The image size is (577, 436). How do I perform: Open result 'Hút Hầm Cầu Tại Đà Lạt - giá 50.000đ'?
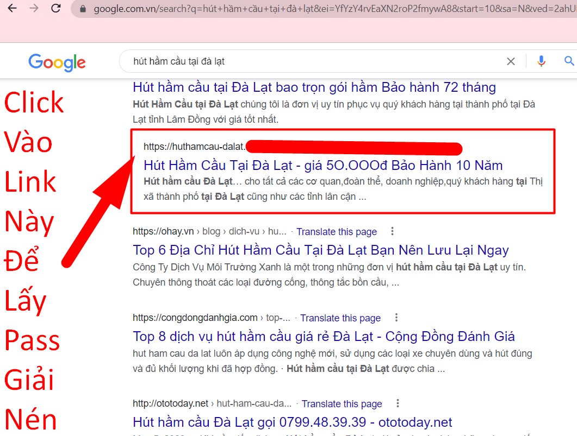point(323,165)
